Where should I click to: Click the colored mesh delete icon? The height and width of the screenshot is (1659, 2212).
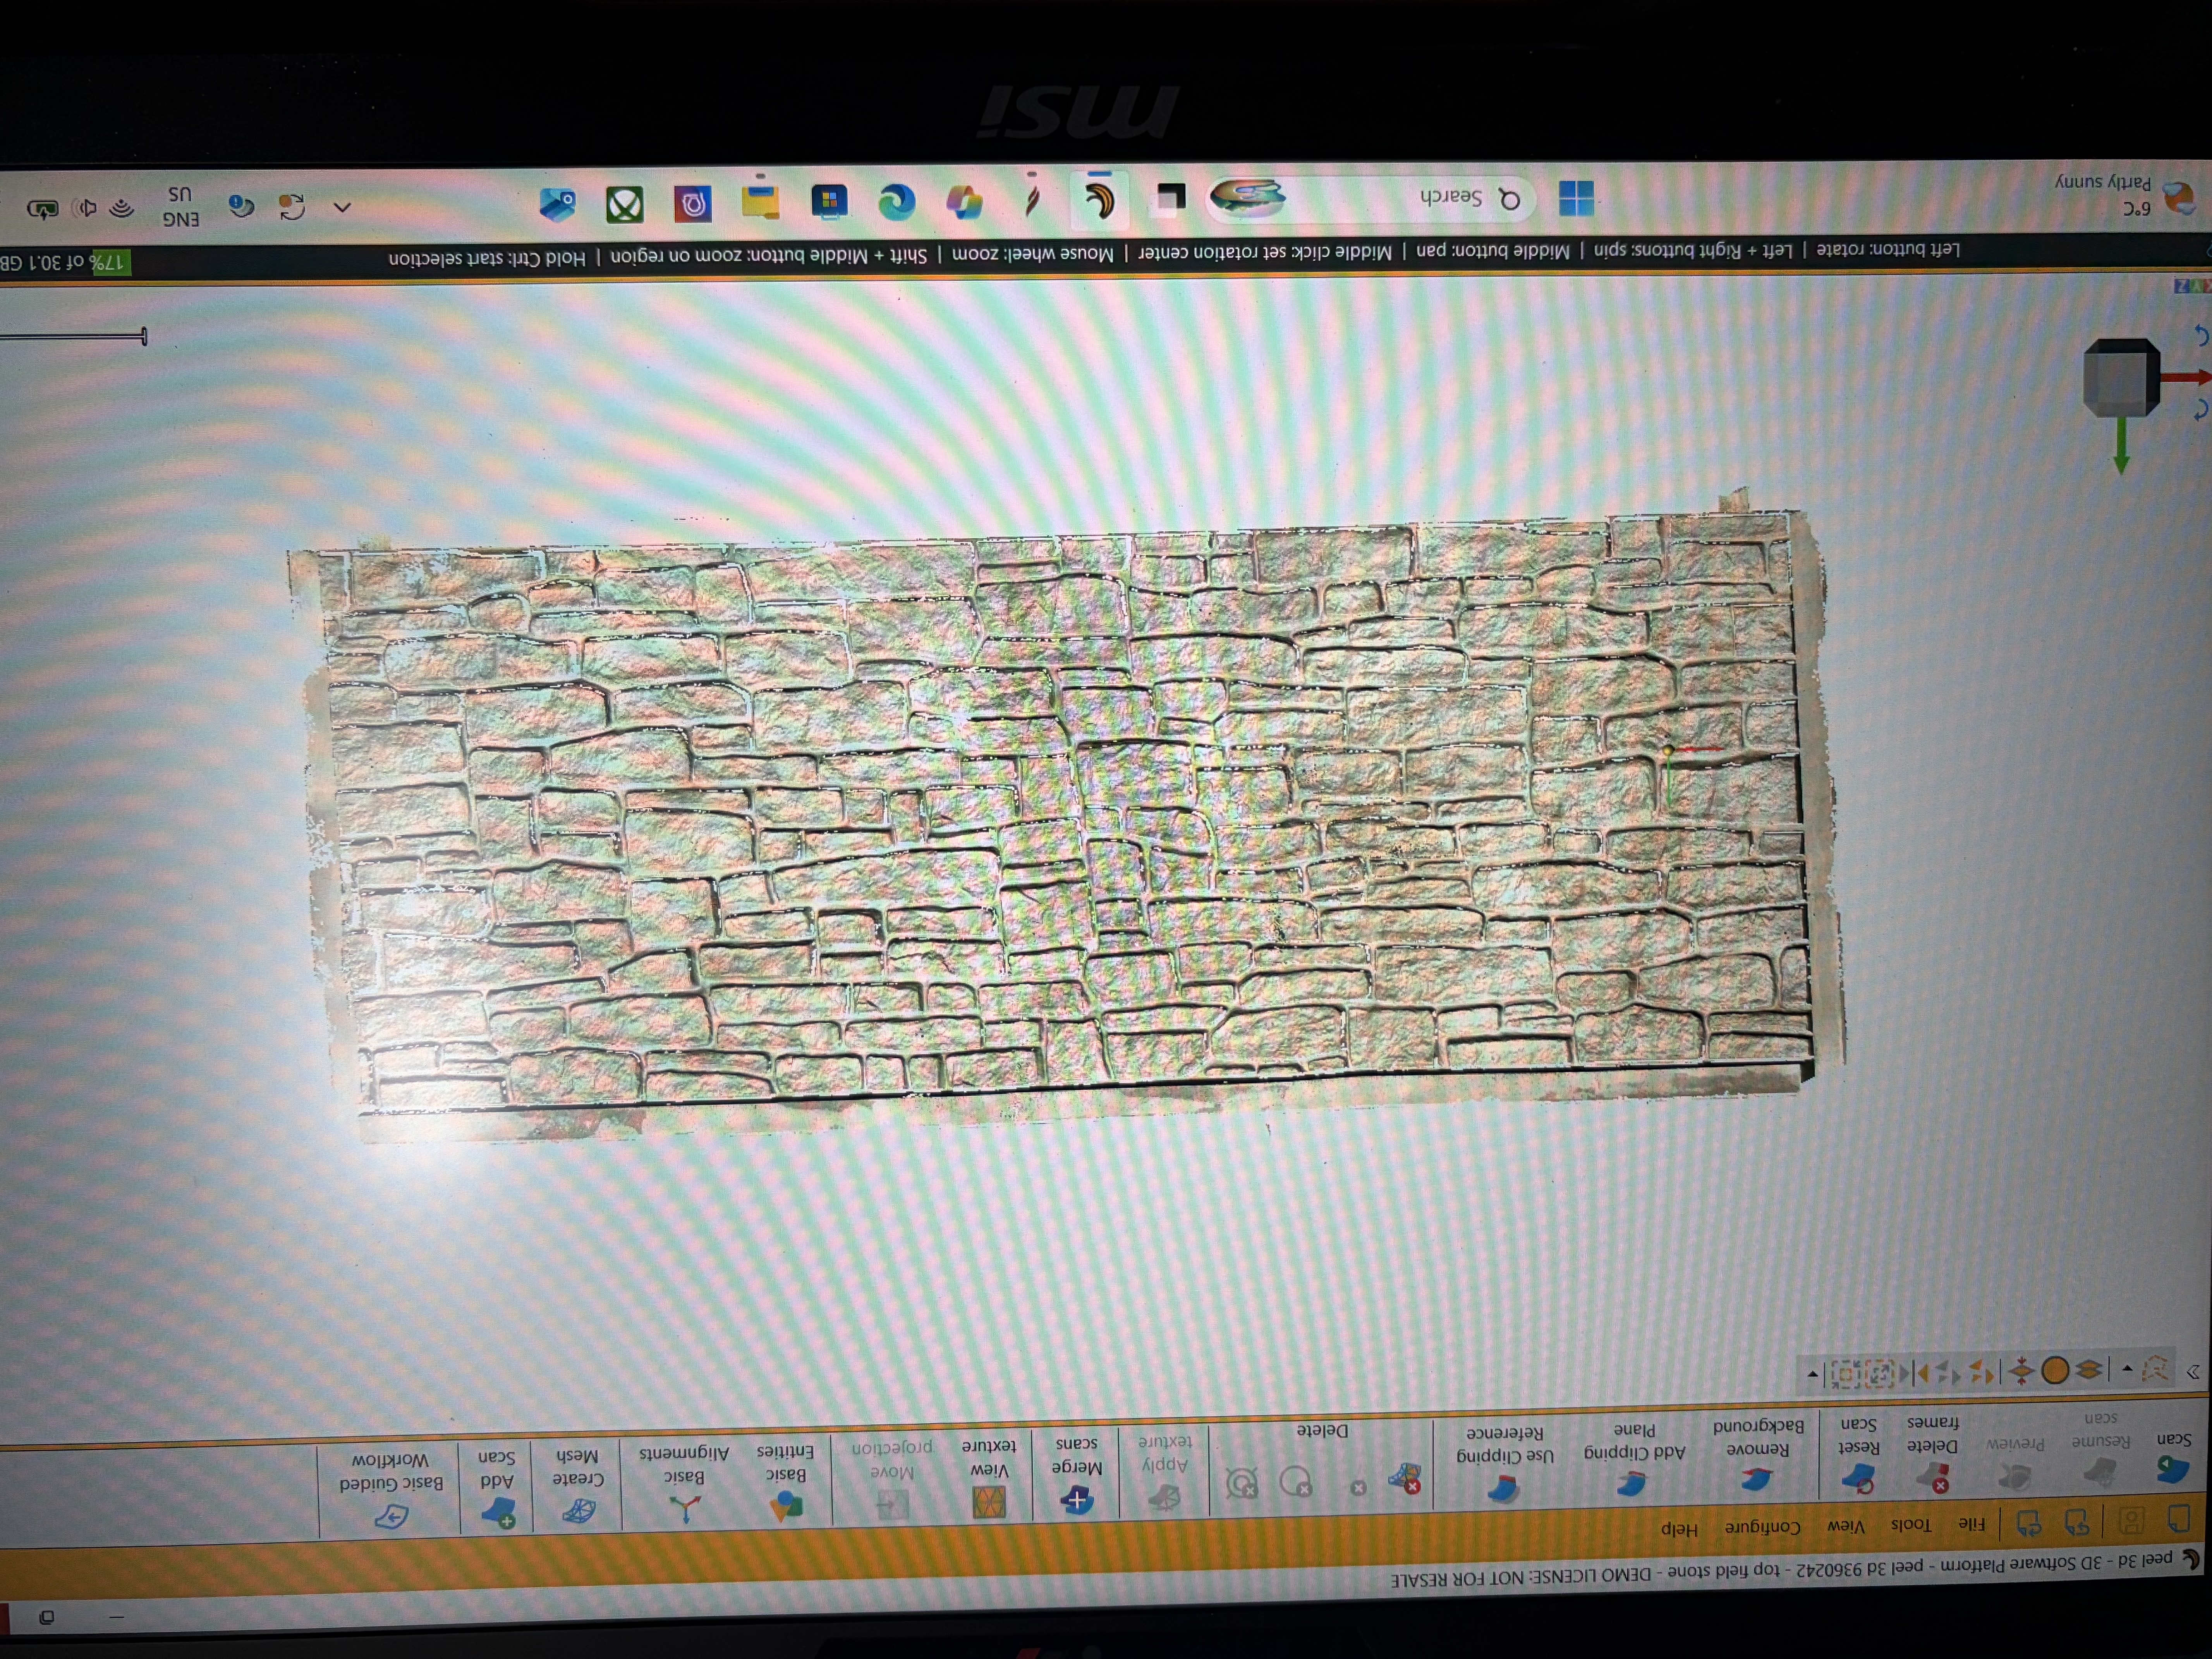pyautogui.click(x=1405, y=1478)
